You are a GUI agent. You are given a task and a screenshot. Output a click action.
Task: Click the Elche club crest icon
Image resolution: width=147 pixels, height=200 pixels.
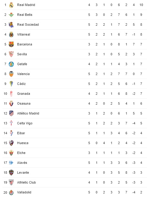coord(11,153)
